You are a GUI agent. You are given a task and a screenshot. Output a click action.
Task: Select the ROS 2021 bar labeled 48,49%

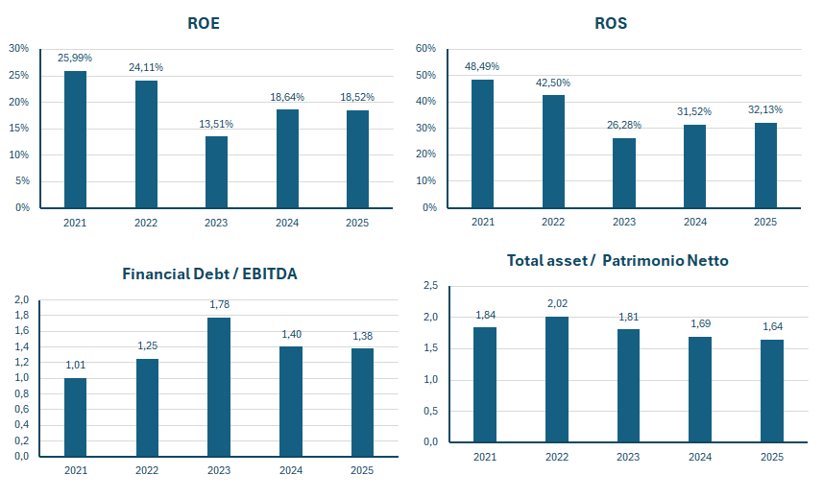coord(482,144)
